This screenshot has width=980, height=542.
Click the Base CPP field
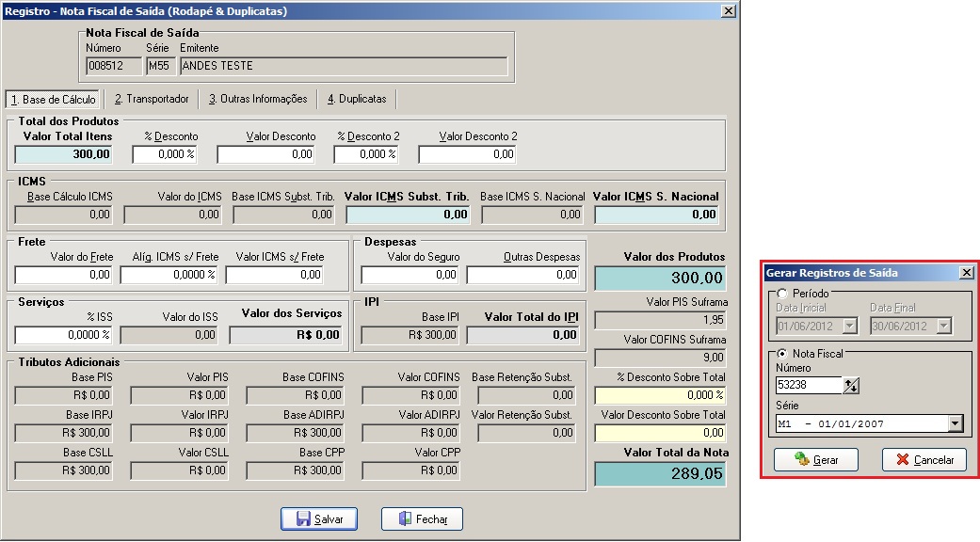[x=295, y=470]
